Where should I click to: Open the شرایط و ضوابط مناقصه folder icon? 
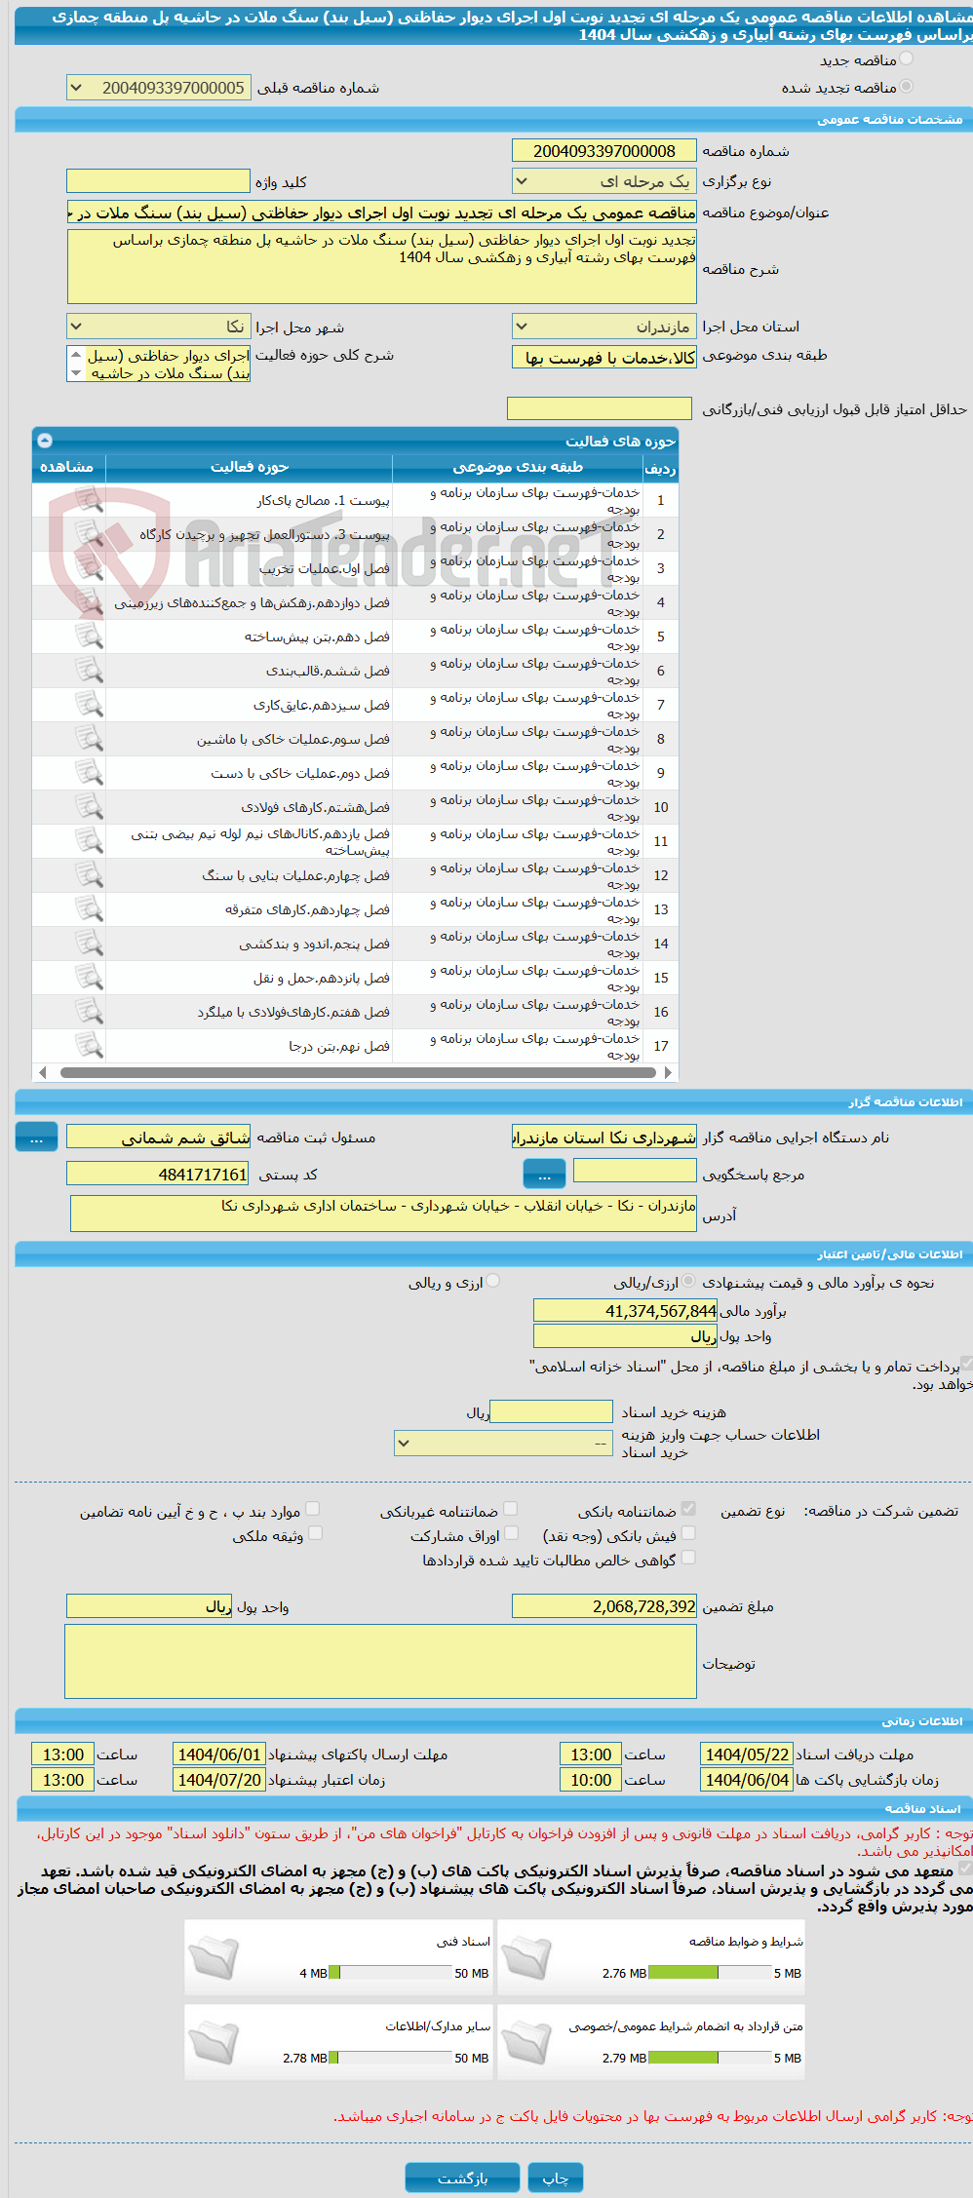tap(526, 1956)
